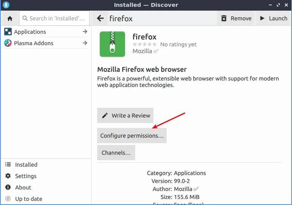Select the Size 155.6 MiB value
This screenshot has height=205, width=292.
click(186, 197)
